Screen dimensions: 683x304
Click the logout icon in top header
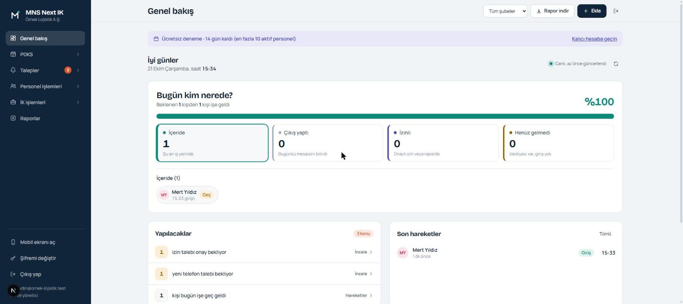pos(616,11)
